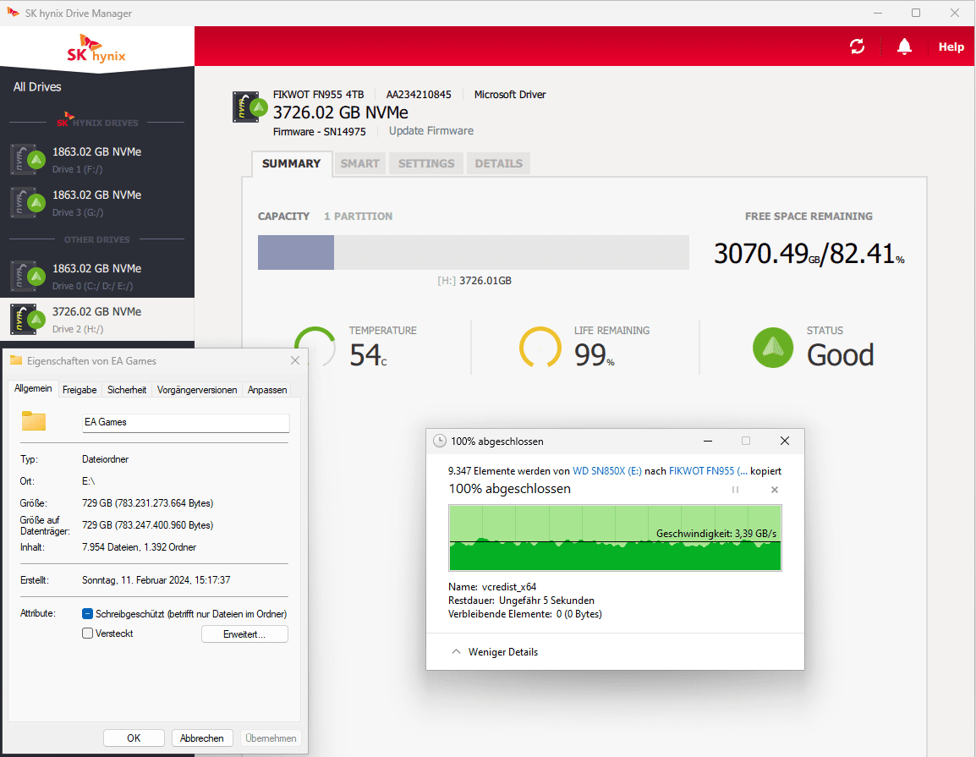Click the NVMe drive icon for Drive 2
Viewport: 976px width, 757px height.
pyautogui.click(x=27, y=320)
